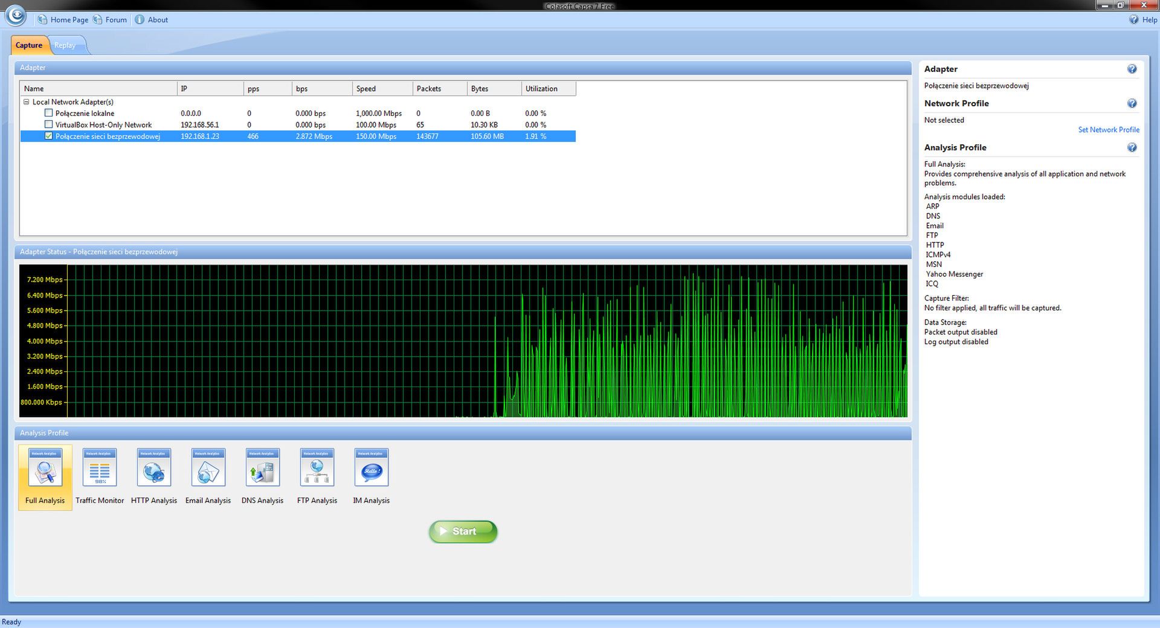This screenshot has width=1160, height=628.
Task: Switch to the Replay tab
Action: (65, 45)
